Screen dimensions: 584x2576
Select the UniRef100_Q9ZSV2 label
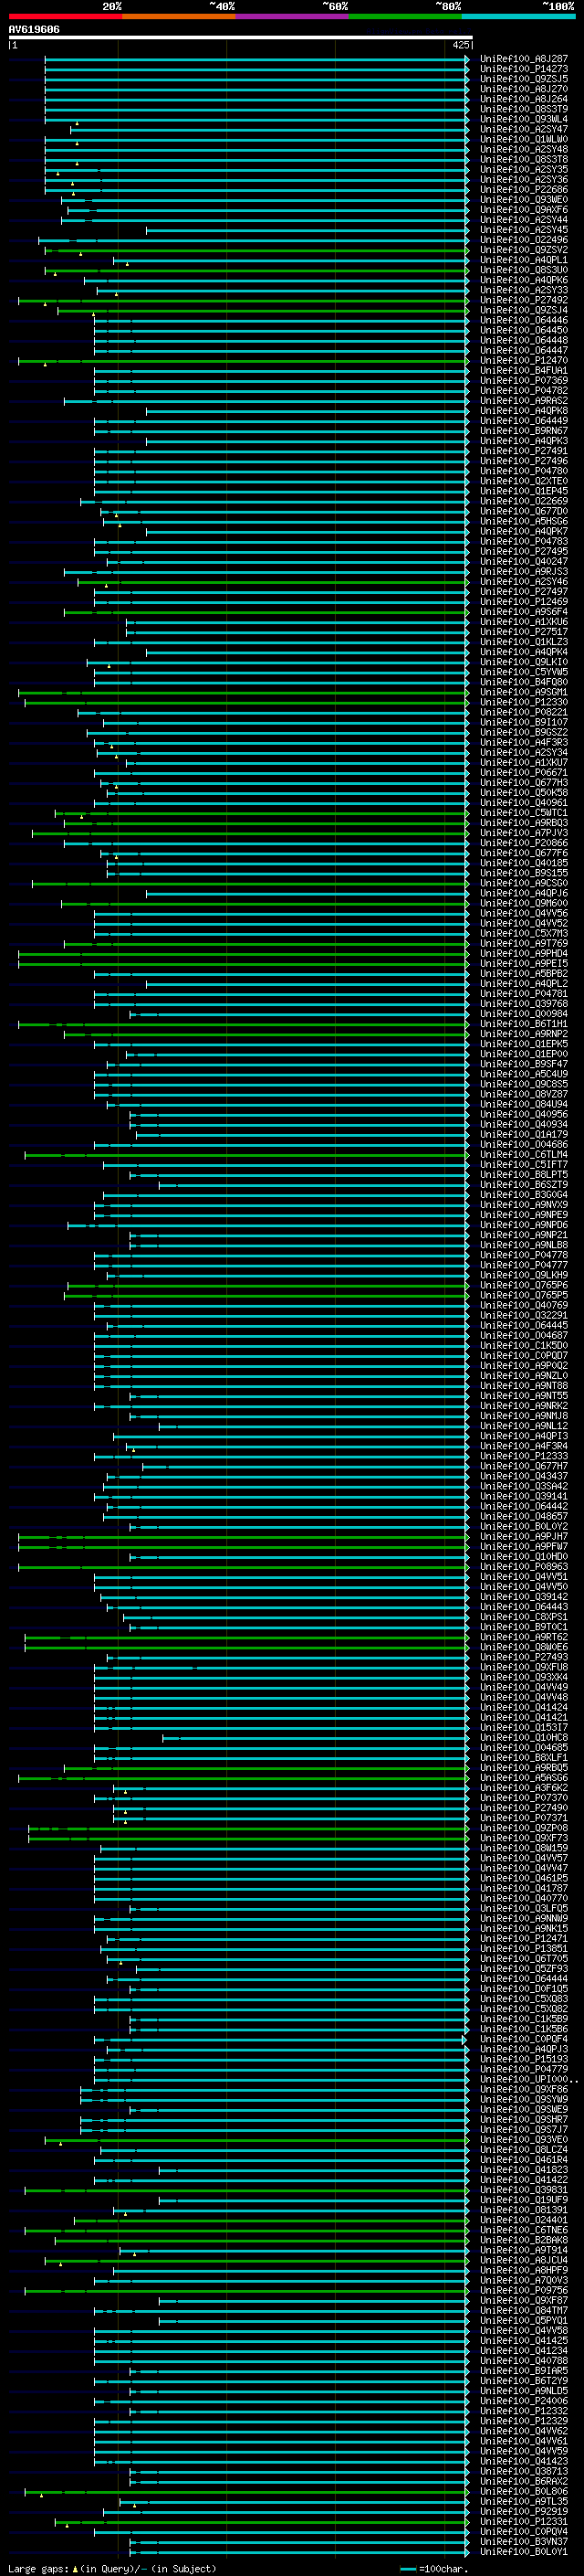tap(523, 250)
